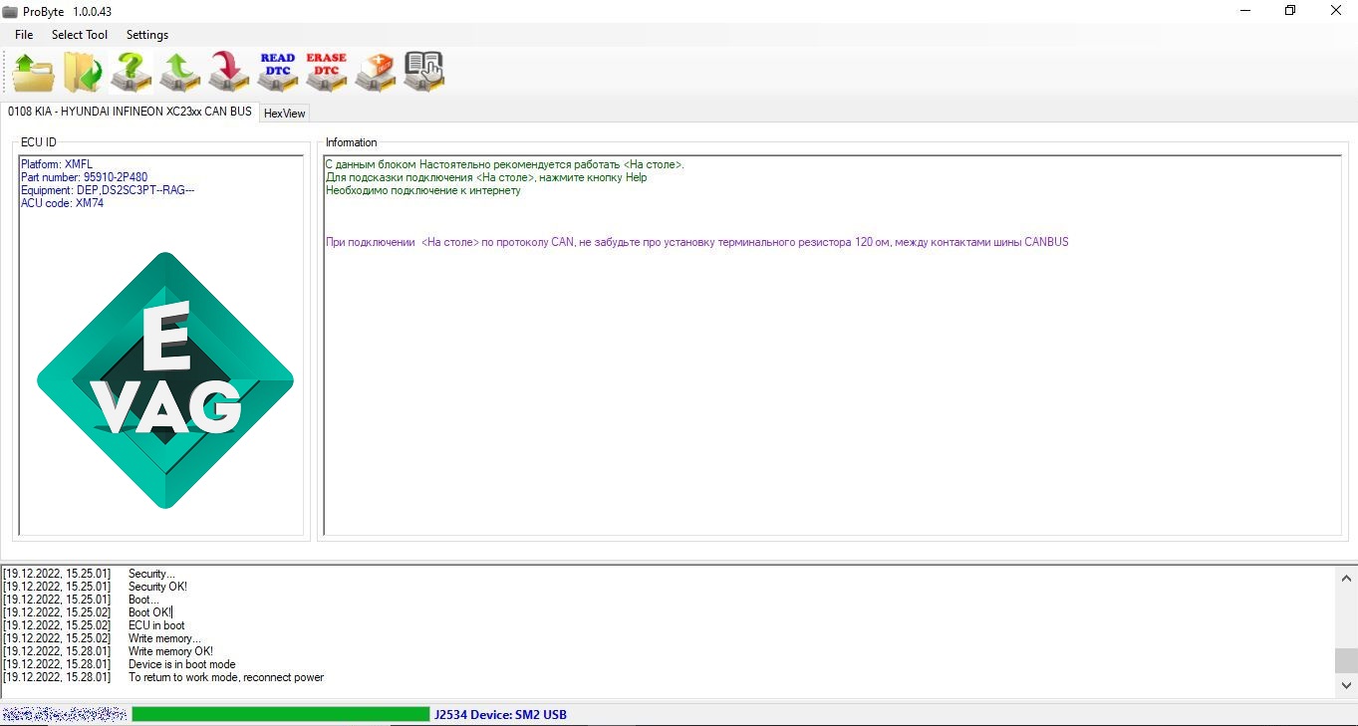Close the ProByte window
Image resolution: width=1358 pixels, height=726 pixels.
tap(1336, 11)
